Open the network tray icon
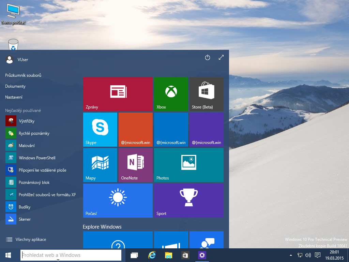The image size is (349, 262). point(300,255)
